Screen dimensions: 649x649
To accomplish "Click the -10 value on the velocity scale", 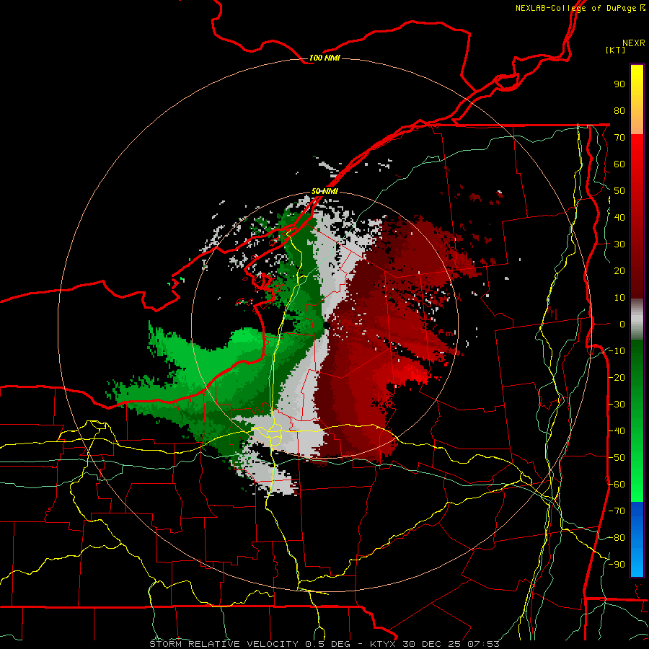I will [617, 351].
